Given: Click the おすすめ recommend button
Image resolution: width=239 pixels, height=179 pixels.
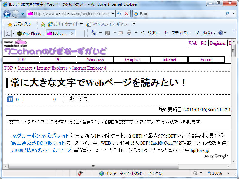Looking at the screenshot, I should [x=77, y=99].
